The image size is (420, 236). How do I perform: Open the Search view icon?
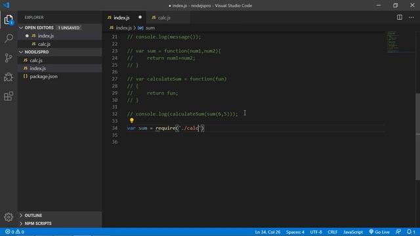pyautogui.click(x=9, y=39)
